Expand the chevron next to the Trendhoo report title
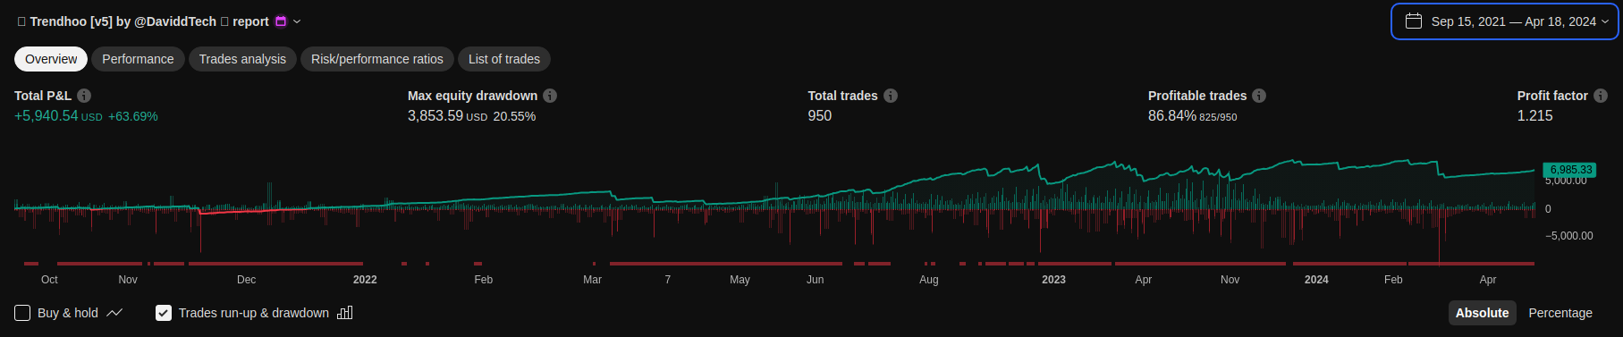1623x337 pixels. [297, 21]
